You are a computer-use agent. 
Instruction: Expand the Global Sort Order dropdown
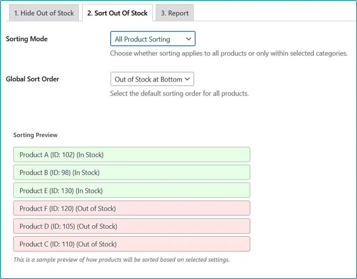pos(152,79)
